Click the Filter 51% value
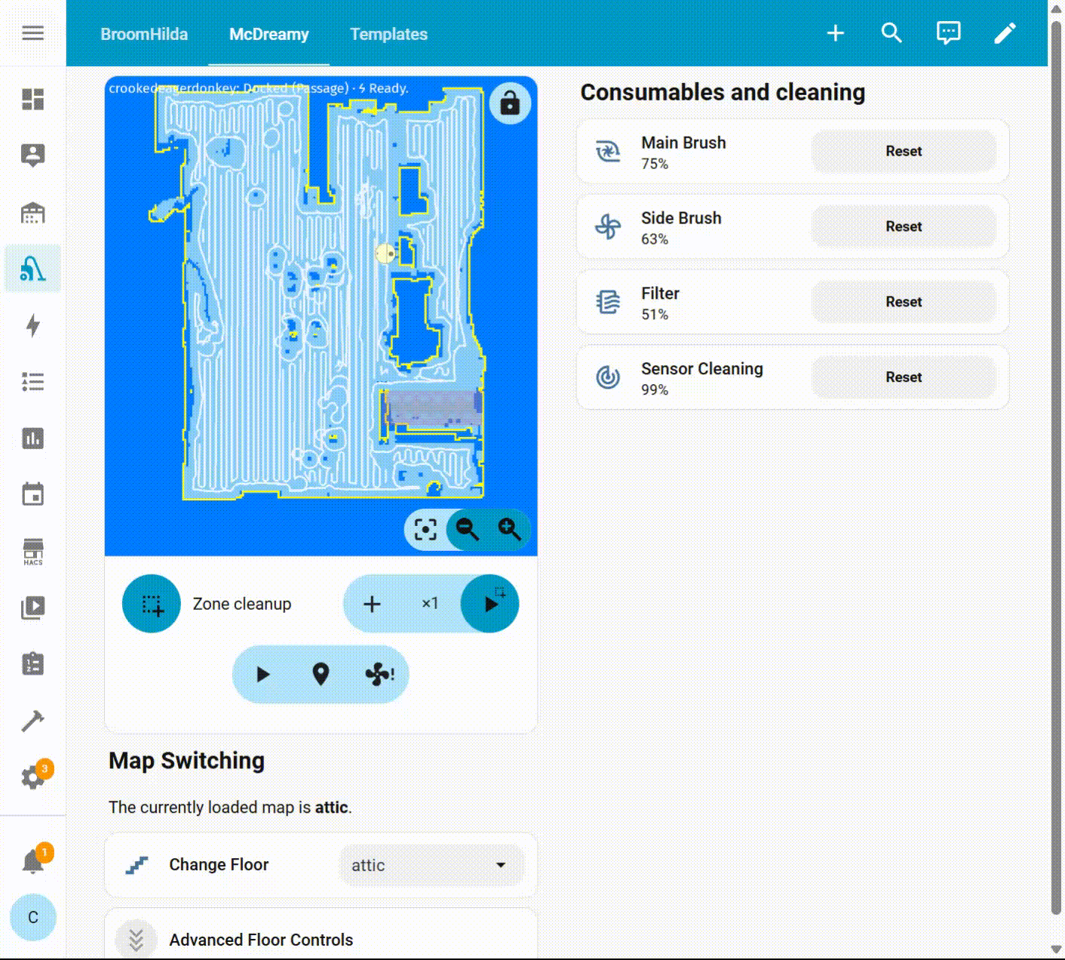Viewport: 1065px width, 960px height. click(x=655, y=315)
